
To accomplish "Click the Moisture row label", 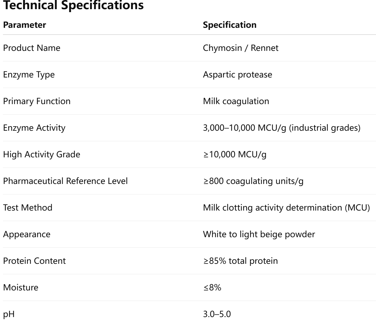I will click(21, 287).
